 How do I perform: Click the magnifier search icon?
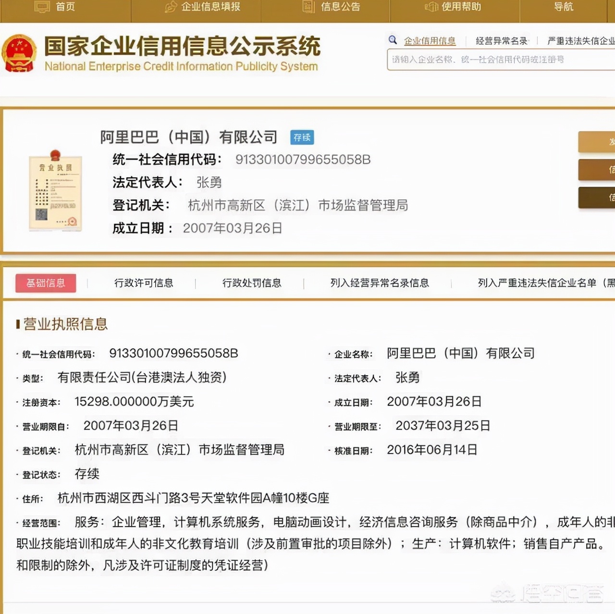(x=393, y=40)
